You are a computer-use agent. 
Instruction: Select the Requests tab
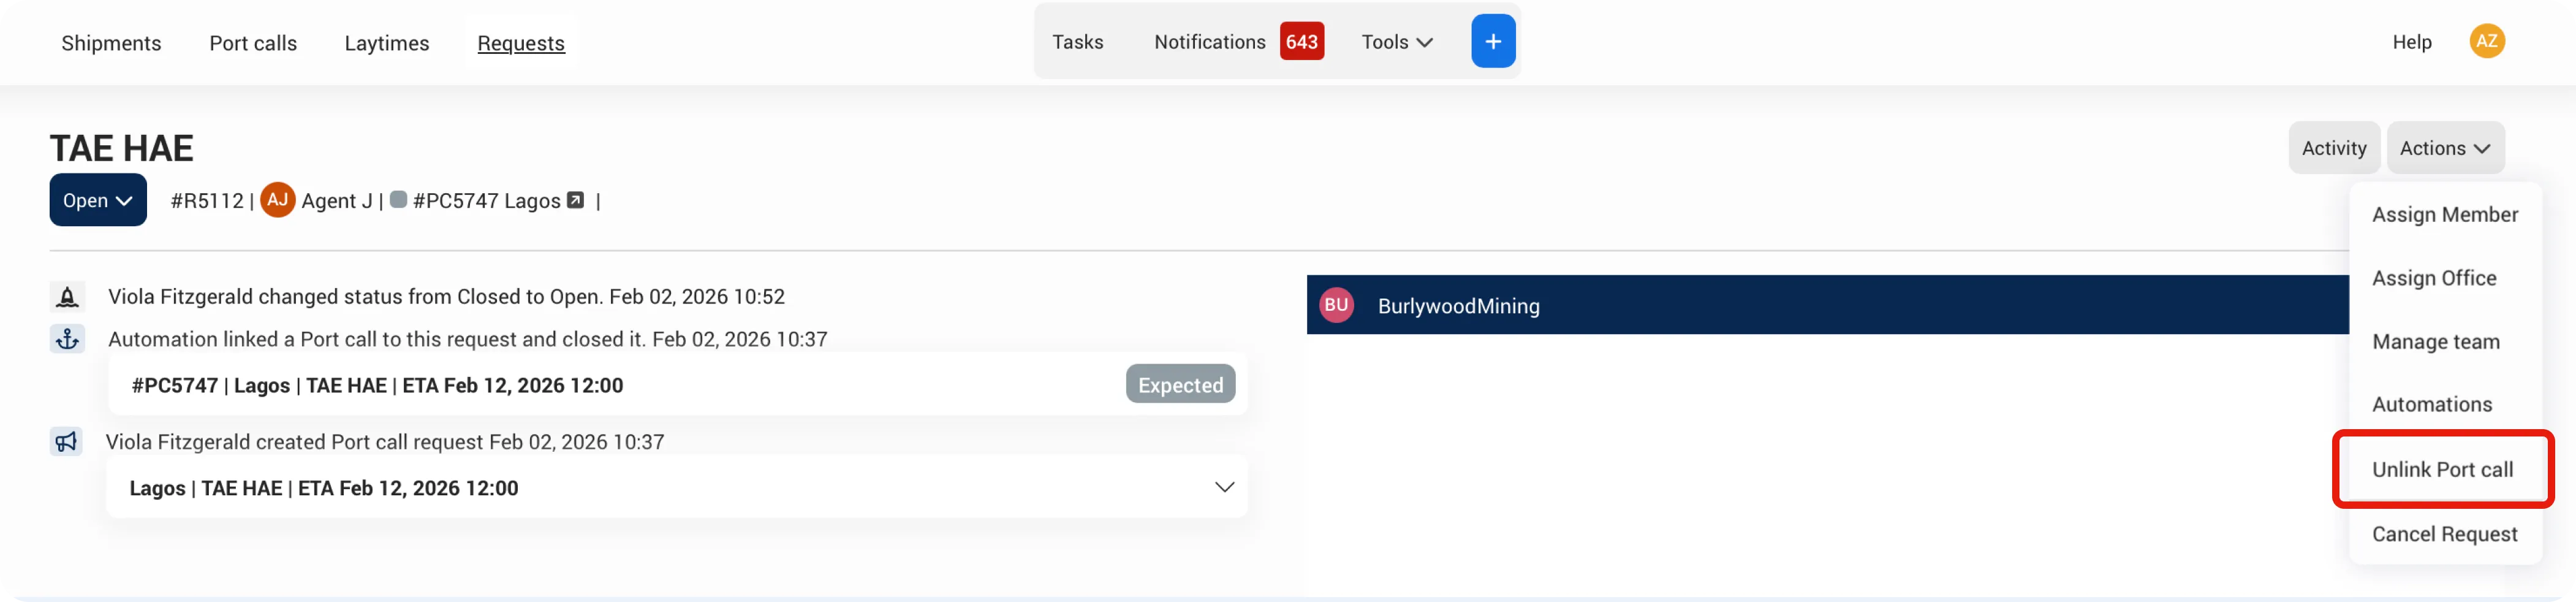521,43
